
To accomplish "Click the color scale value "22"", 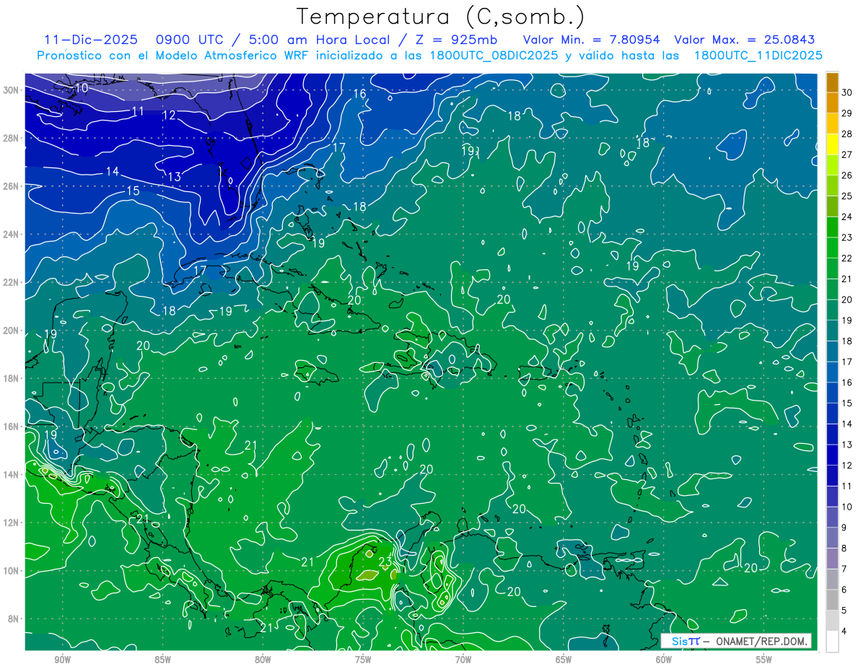I will [x=847, y=258].
